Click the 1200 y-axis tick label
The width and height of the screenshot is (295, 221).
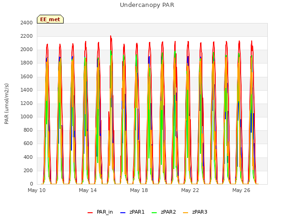[27, 103]
